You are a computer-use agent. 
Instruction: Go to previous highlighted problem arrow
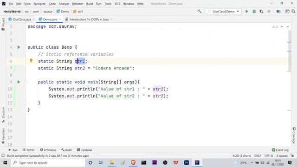click(x=282, y=27)
